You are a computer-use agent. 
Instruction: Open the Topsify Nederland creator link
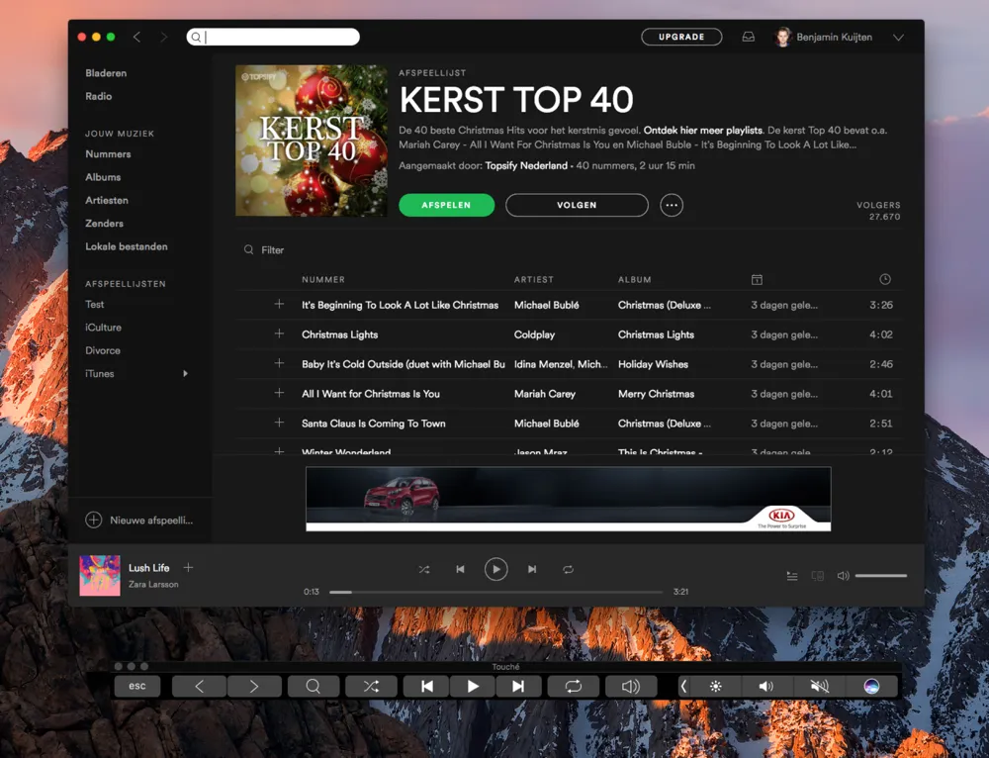click(x=526, y=166)
